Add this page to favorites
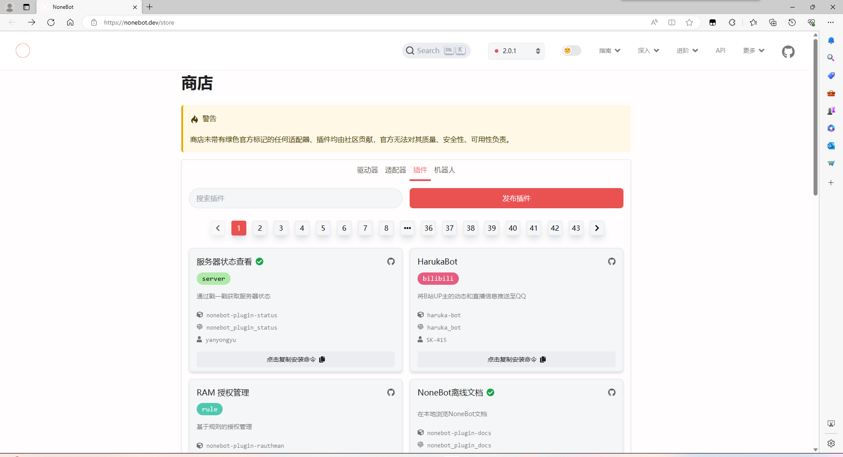The image size is (843, 457). [689, 22]
